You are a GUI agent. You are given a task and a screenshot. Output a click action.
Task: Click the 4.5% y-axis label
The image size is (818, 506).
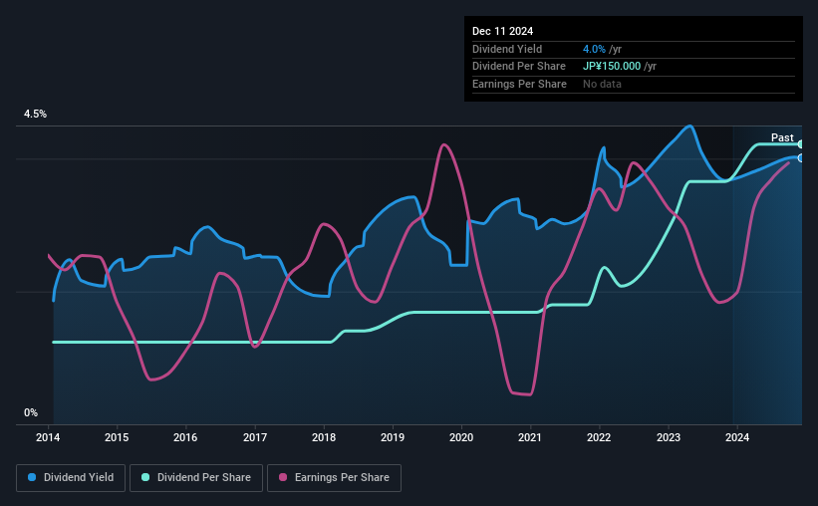(x=36, y=115)
